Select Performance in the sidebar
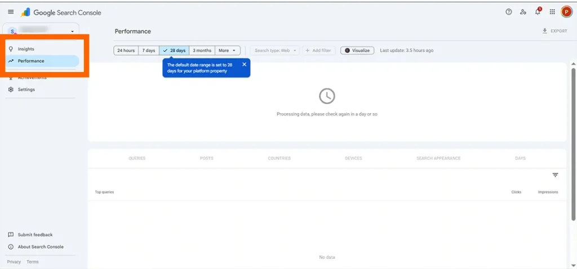577x269 pixels. click(x=42, y=61)
